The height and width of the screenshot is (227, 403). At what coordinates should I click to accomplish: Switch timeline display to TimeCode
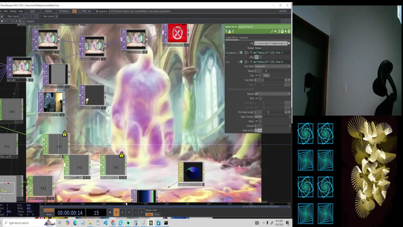pyautogui.click(x=49, y=210)
